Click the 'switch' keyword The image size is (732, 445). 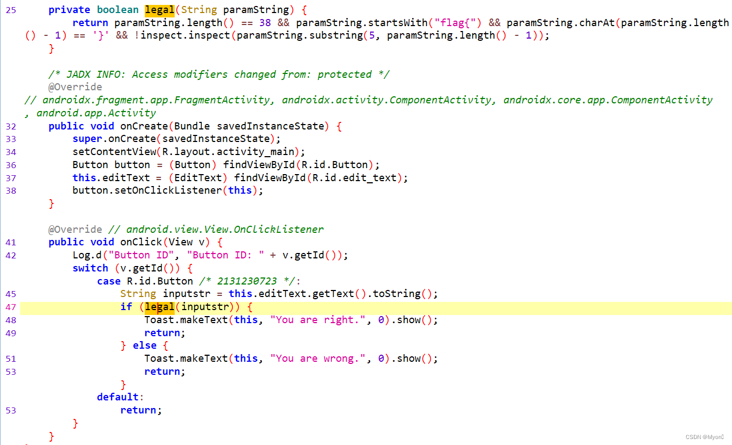[x=90, y=268]
